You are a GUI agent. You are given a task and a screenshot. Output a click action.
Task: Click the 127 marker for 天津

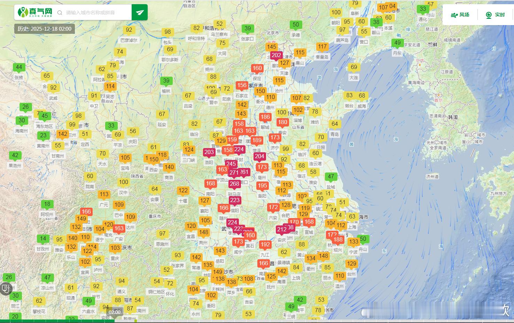[x=285, y=63]
